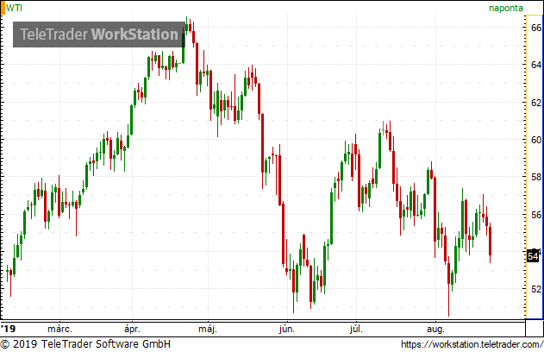
Task: Click the 64 price axis label
Action: coord(536,65)
